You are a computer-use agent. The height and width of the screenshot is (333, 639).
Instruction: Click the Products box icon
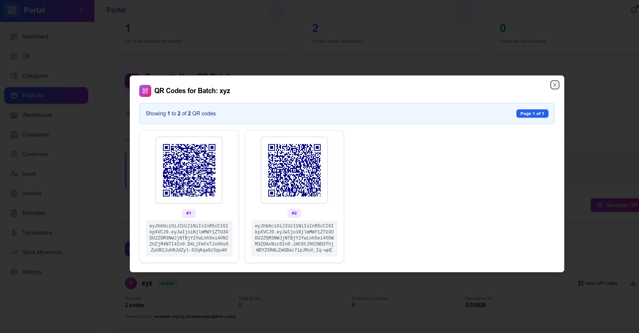point(14,95)
